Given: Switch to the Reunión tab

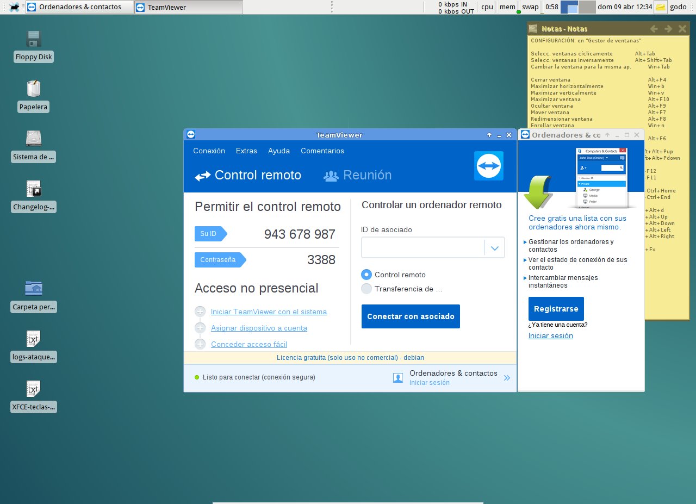Looking at the screenshot, I should click(x=357, y=175).
